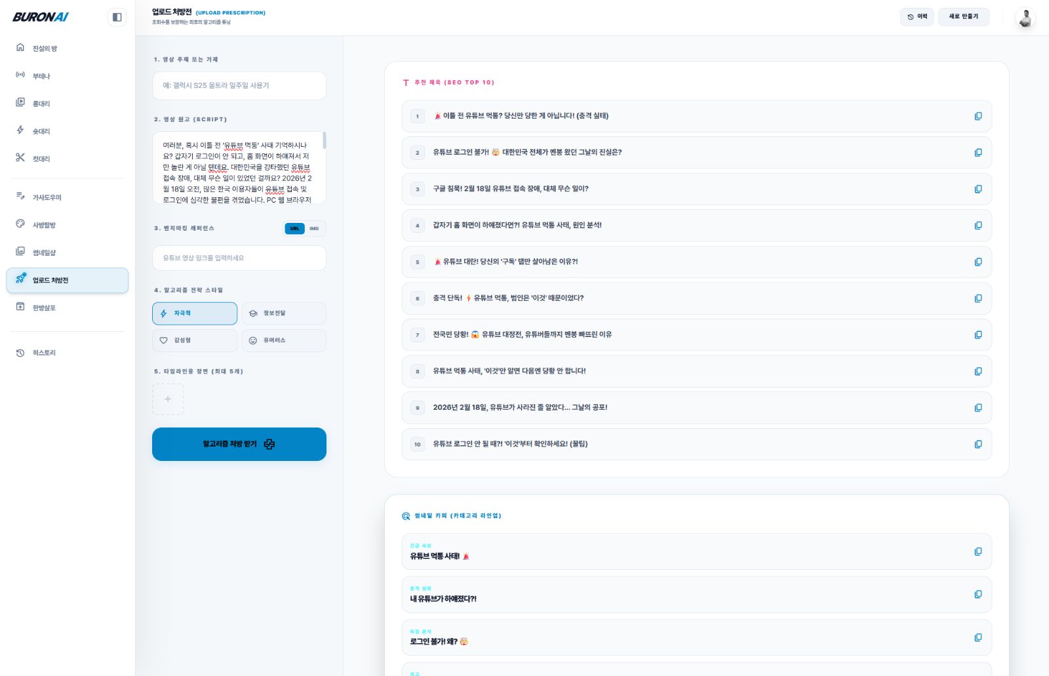1049x676 pixels.
Task: Copy title 6 '충격 단독!' using its copy icon
Action: click(978, 298)
